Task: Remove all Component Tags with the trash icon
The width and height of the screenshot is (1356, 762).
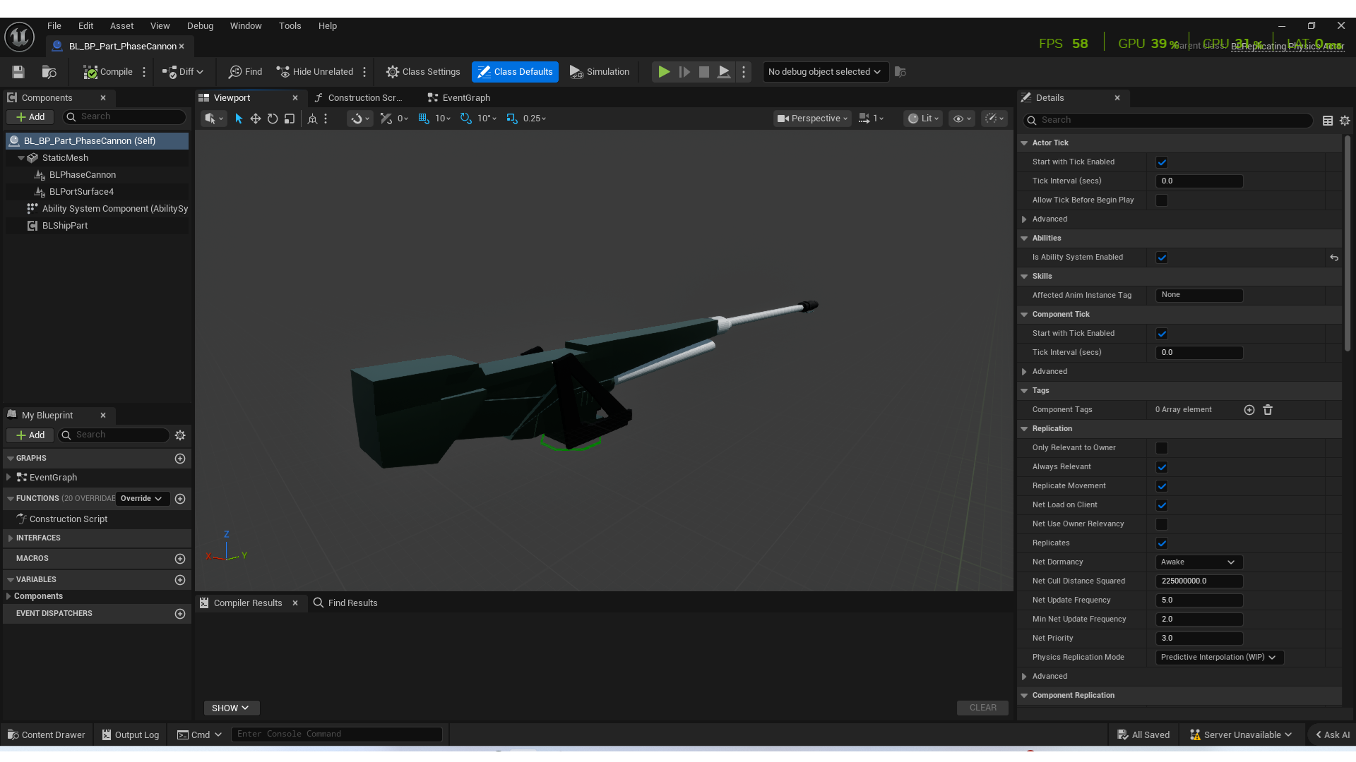Action: tap(1268, 410)
